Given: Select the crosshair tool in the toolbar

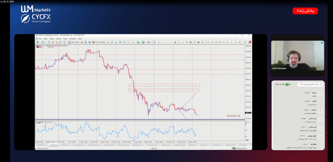Looking at the screenshot, I should 159,42.
